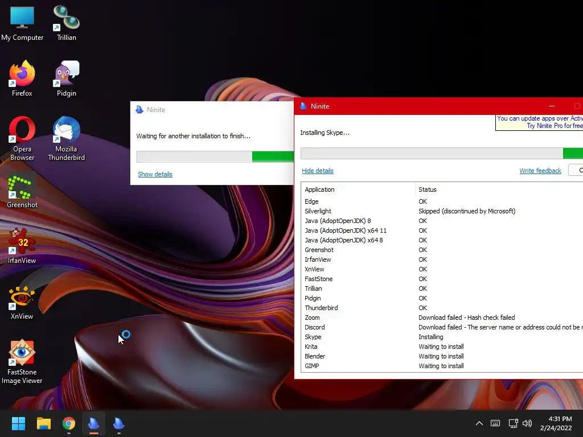Open the touch keyboard tray icon

coord(495,423)
